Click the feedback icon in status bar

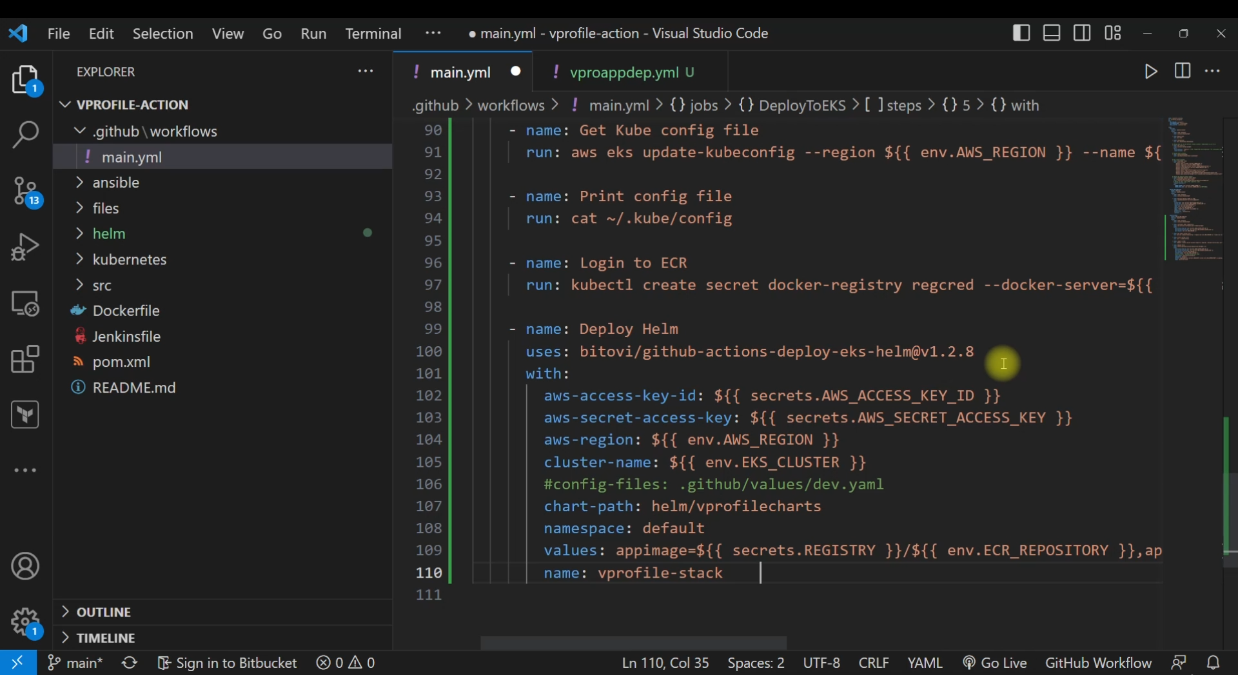pos(1179,663)
